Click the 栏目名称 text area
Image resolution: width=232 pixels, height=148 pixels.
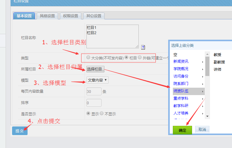click(x=112, y=36)
